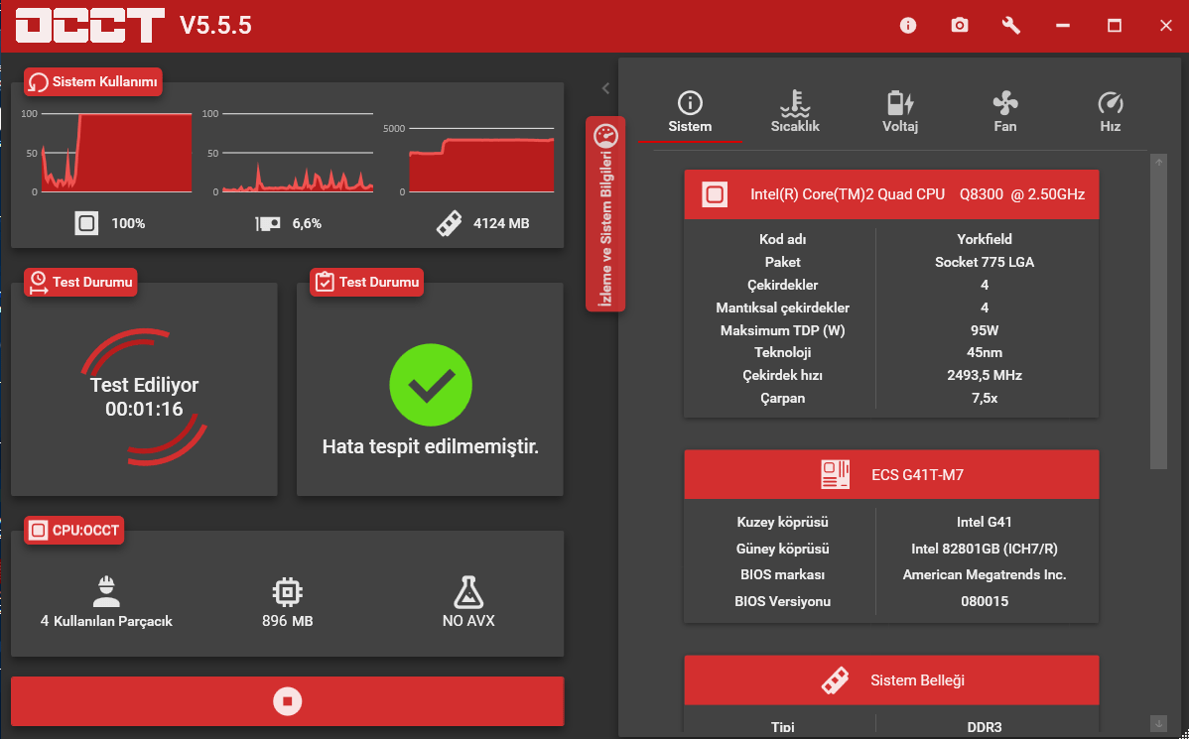Click the OCCT logo
Image resolution: width=1189 pixels, height=739 pixels.
(x=89, y=25)
